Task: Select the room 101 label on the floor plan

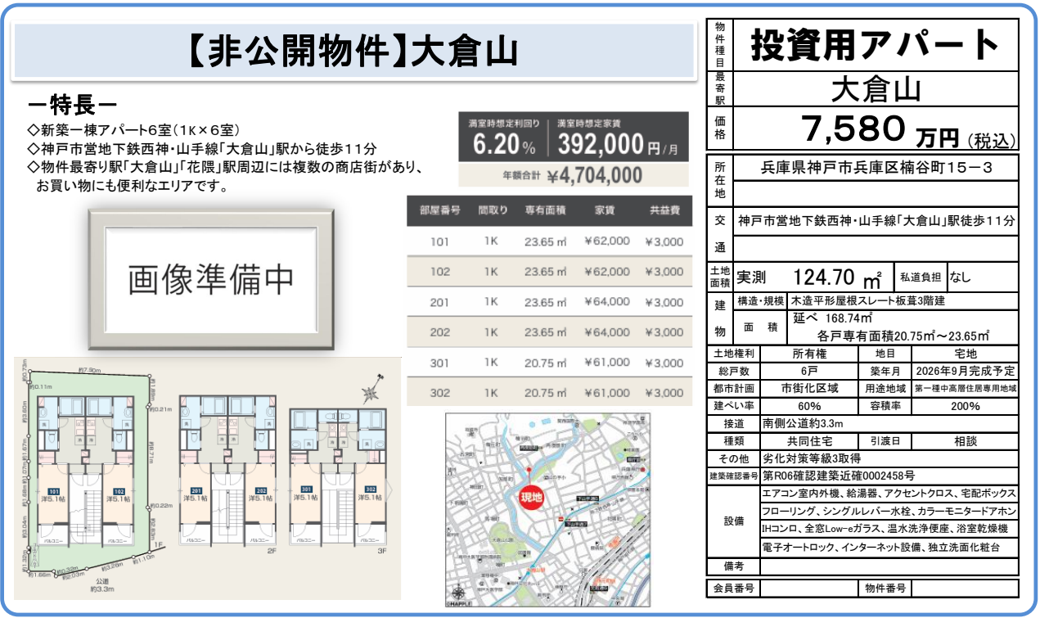Action: (x=51, y=491)
